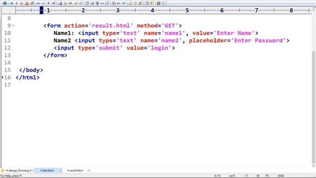Click 'For Help, press F1' status text
The width and height of the screenshot is (316, 178).
pos(11,176)
